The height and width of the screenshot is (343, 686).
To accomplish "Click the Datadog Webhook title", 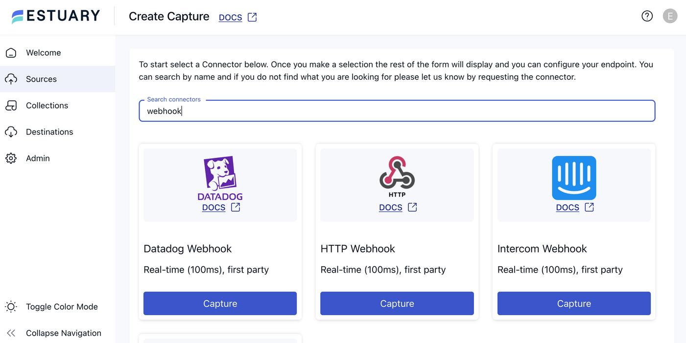I will coord(188,249).
